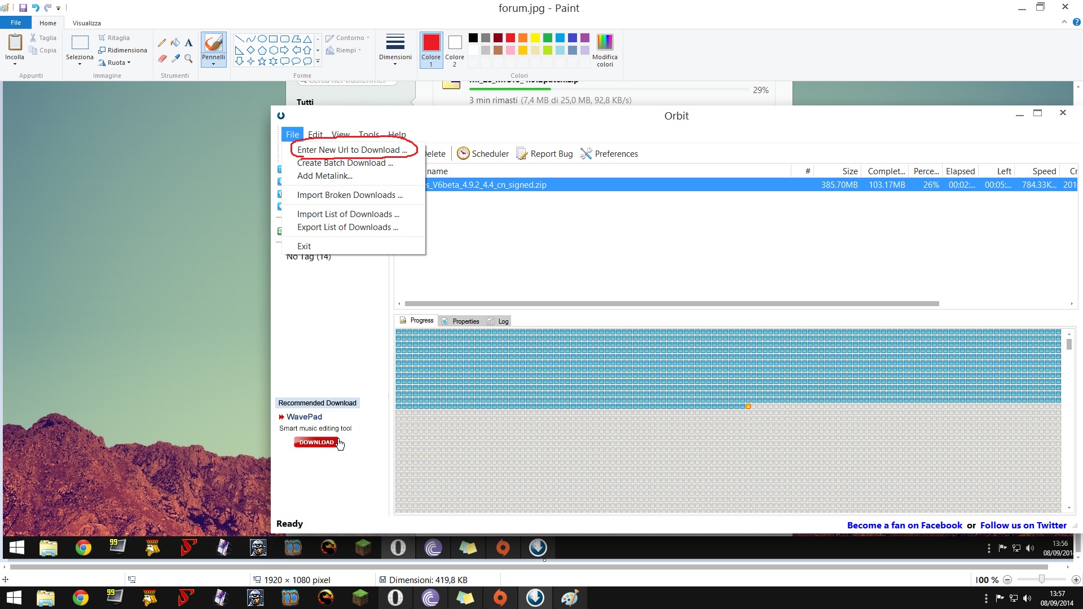
Task: Click the Paint icon in the bottom taskbar
Action: point(570,598)
